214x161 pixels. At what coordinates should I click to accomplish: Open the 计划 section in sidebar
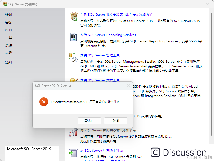(9, 15)
